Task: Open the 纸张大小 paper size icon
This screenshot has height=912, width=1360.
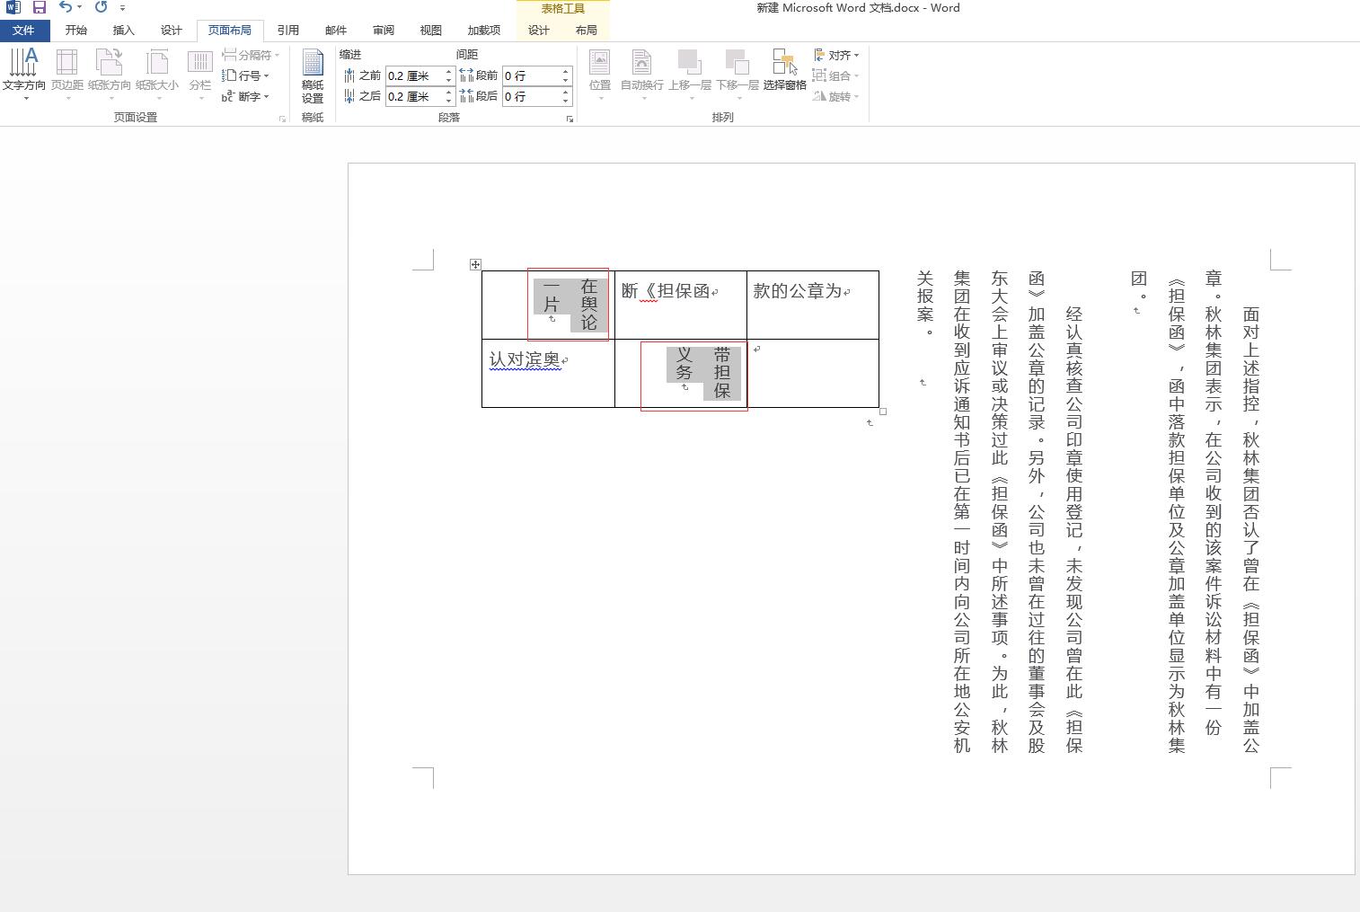Action: pyautogui.click(x=157, y=74)
